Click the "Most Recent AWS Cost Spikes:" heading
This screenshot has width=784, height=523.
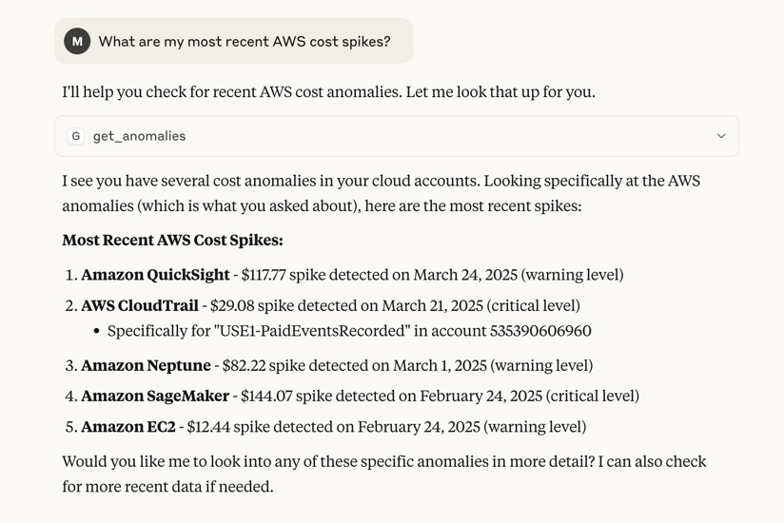coord(172,241)
